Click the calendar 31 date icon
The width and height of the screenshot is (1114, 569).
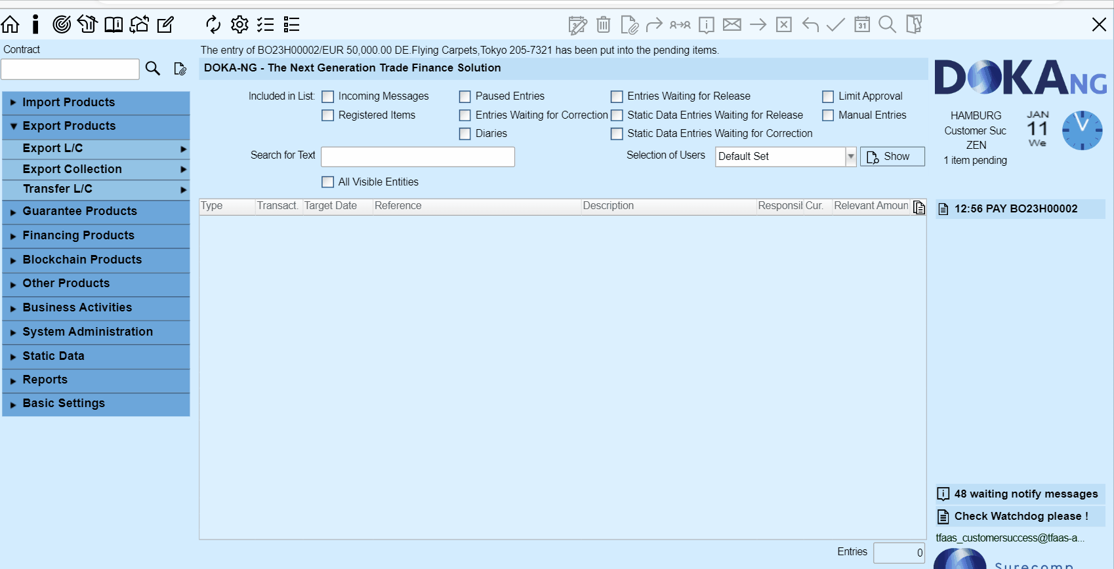[862, 25]
